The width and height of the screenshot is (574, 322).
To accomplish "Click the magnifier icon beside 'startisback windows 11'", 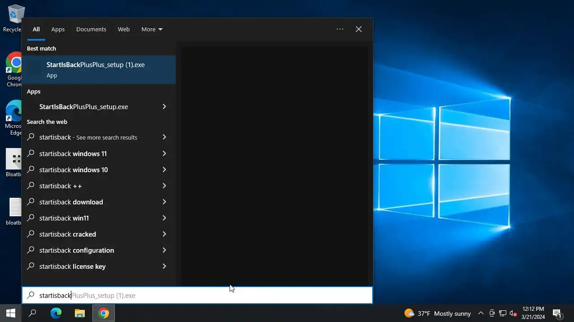I will coord(31,153).
